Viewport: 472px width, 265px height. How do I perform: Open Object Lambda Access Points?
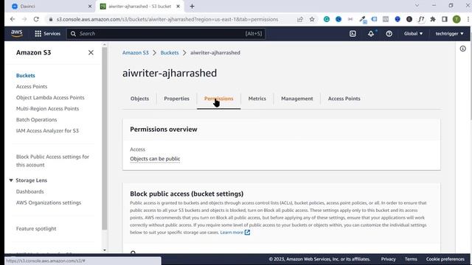[x=50, y=98]
